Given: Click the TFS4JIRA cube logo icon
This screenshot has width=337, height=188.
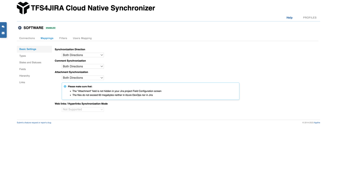Looking at the screenshot, I should [23, 8].
